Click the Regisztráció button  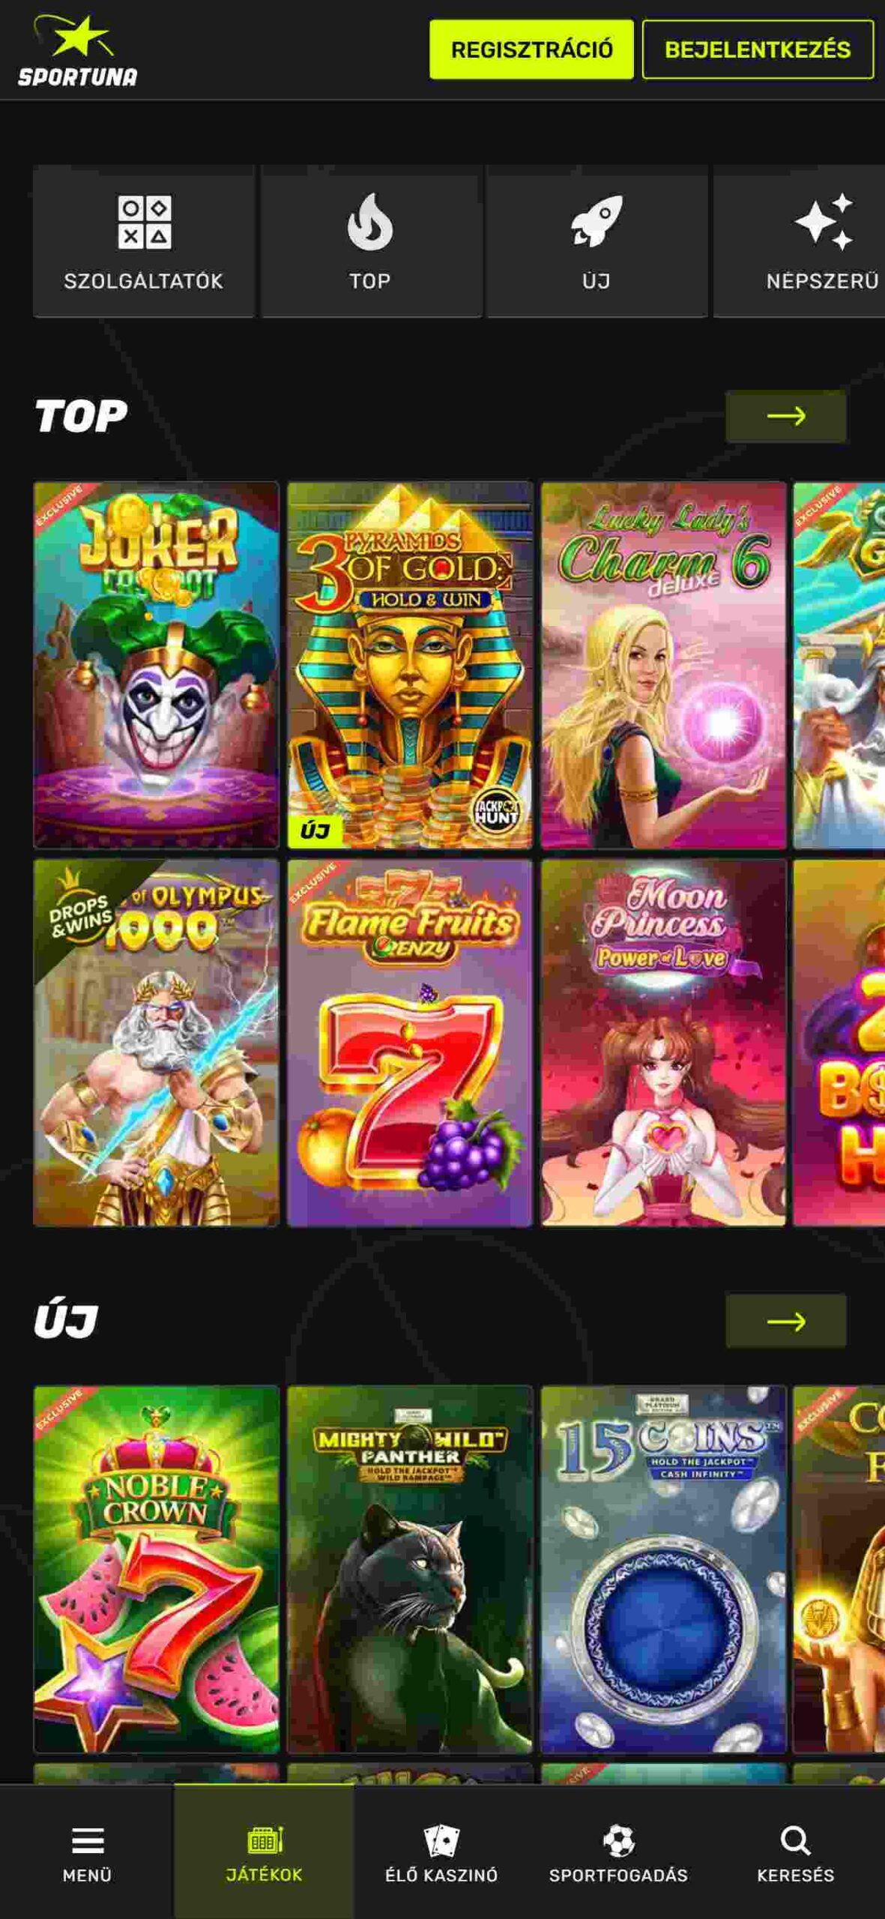coord(531,49)
